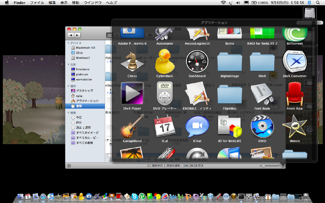This screenshot has width=325, height=203.
Task: Collapse the デバイス sidebar section
Action: 68,43
